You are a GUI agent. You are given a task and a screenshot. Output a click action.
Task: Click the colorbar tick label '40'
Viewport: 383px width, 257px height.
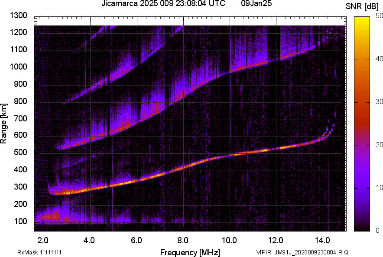click(x=380, y=59)
